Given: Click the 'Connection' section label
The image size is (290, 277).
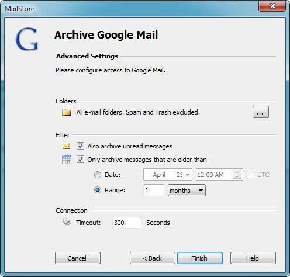Looking at the screenshot, I should coord(71,210).
